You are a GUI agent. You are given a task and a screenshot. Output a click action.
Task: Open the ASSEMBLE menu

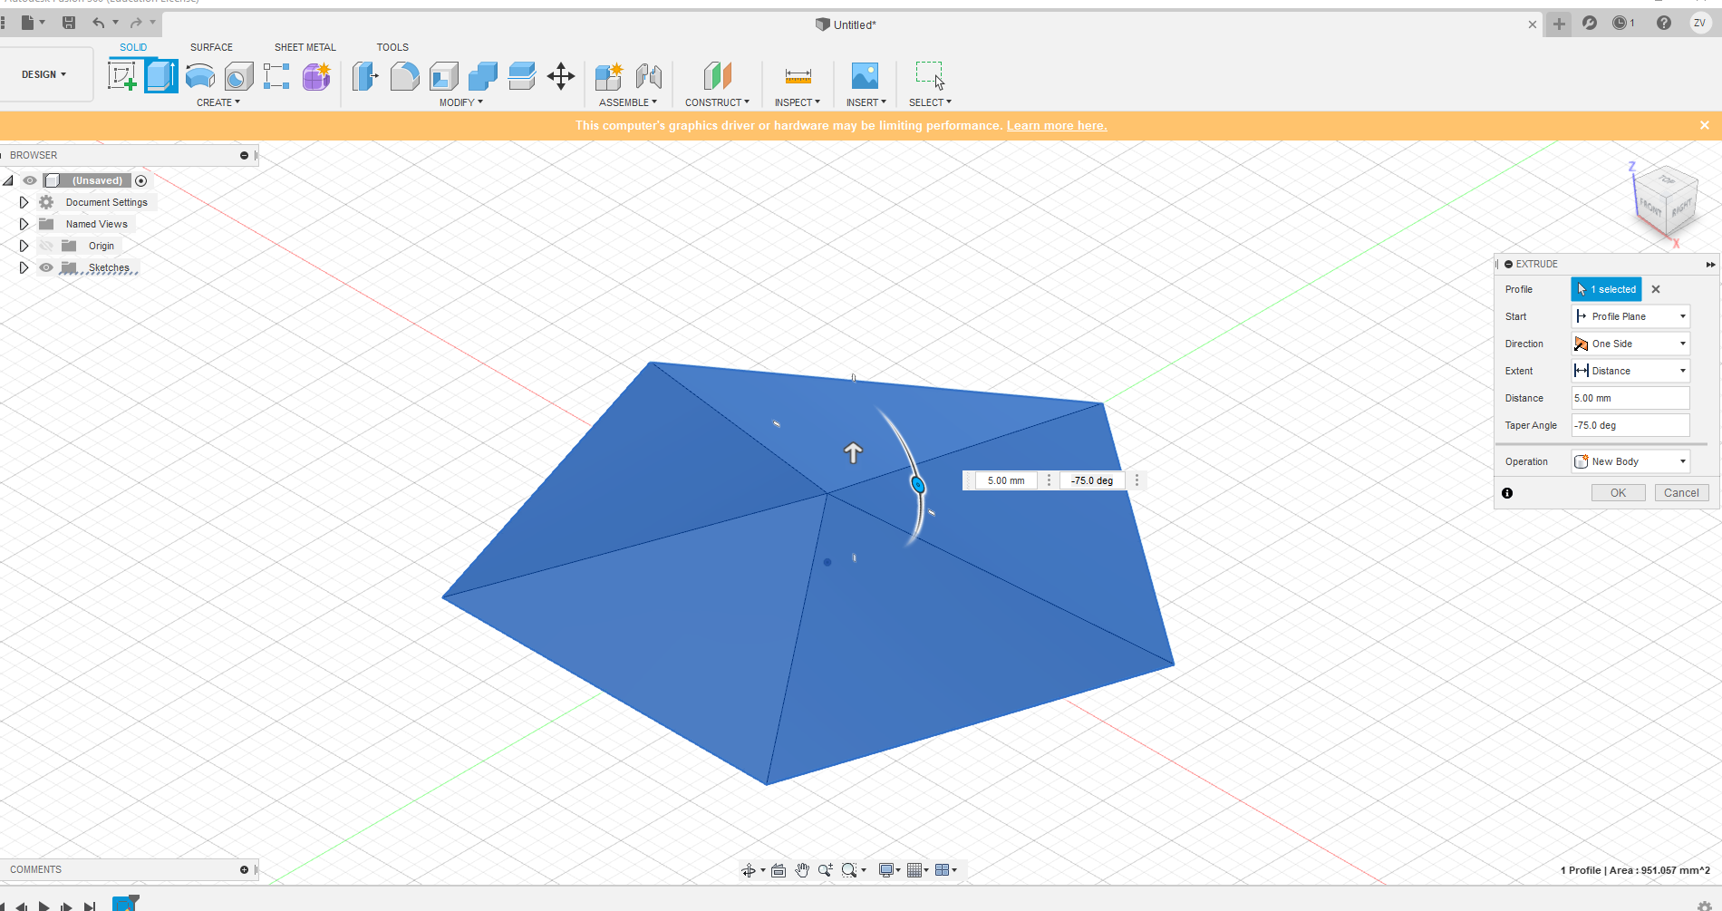point(628,102)
